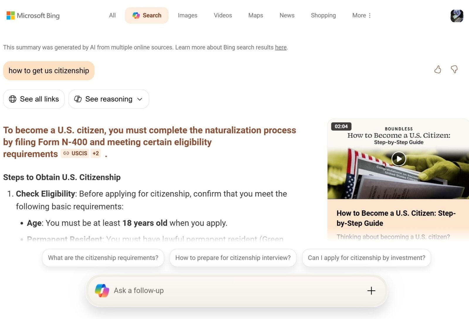The width and height of the screenshot is (469, 319).
Task: Play the Boundless citizenship video
Action: pyautogui.click(x=399, y=159)
